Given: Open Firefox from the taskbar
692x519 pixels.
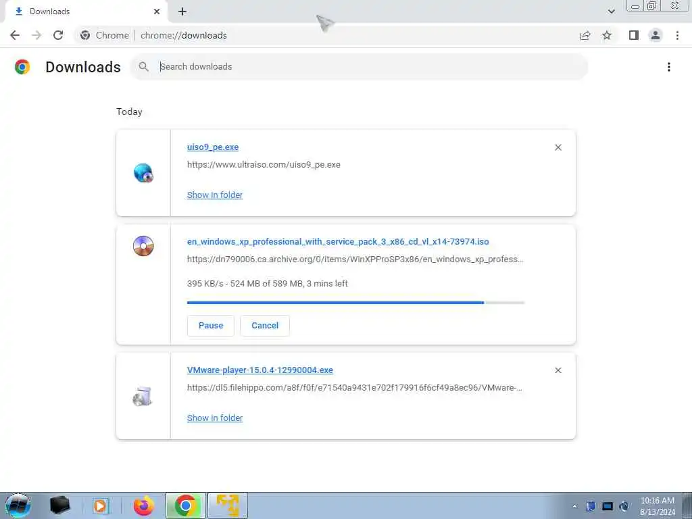Looking at the screenshot, I should pyautogui.click(x=143, y=505).
